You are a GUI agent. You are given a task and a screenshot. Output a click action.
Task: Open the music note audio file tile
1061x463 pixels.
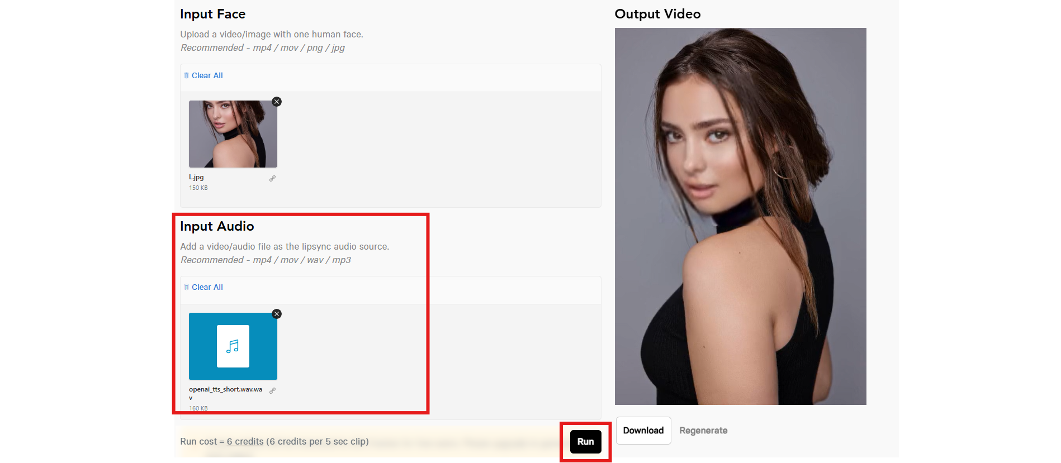coord(233,346)
